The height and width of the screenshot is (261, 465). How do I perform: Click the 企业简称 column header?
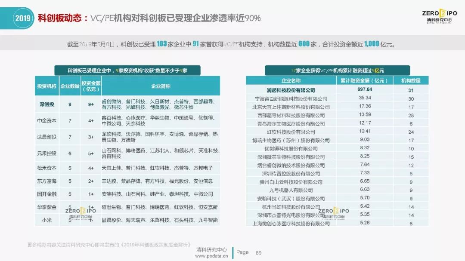pyautogui.click(x=160, y=86)
